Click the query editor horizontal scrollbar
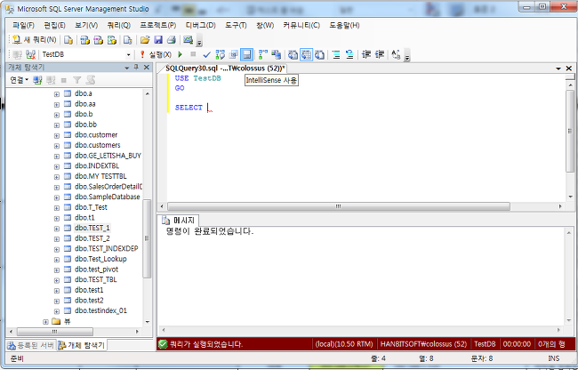This screenshot has height=370, width=578. (x=339, y=206)
